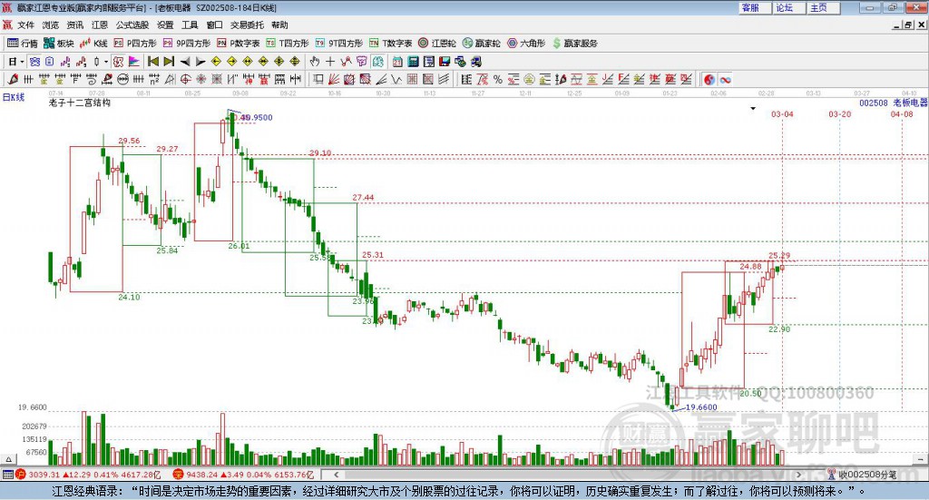Click the Shenzhen index value 9438.24
The height and width of the screenshot is (500, 929).
(202, 475)
